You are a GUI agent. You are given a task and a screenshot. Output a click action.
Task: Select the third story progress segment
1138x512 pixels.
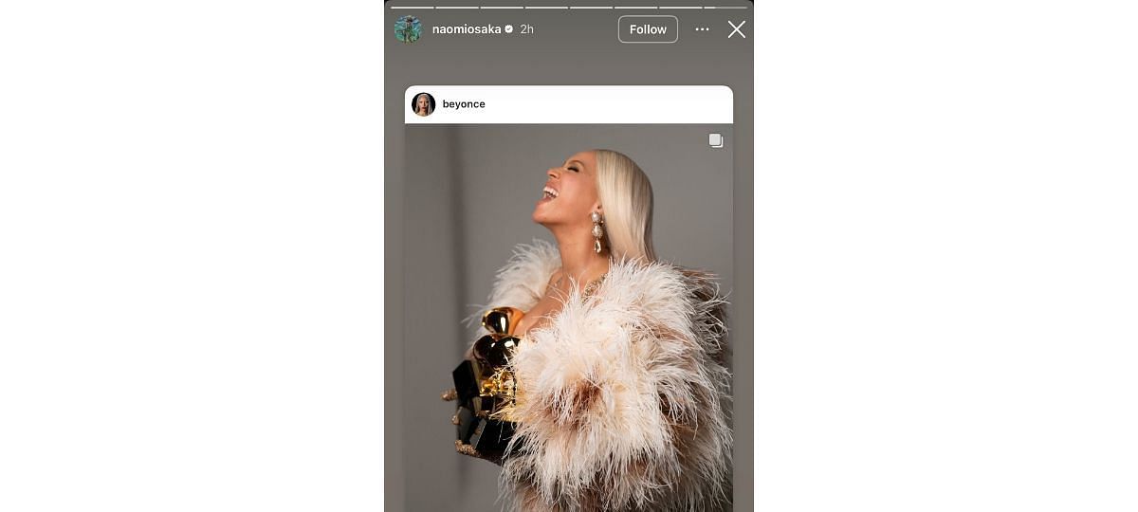tap(502, 7)
